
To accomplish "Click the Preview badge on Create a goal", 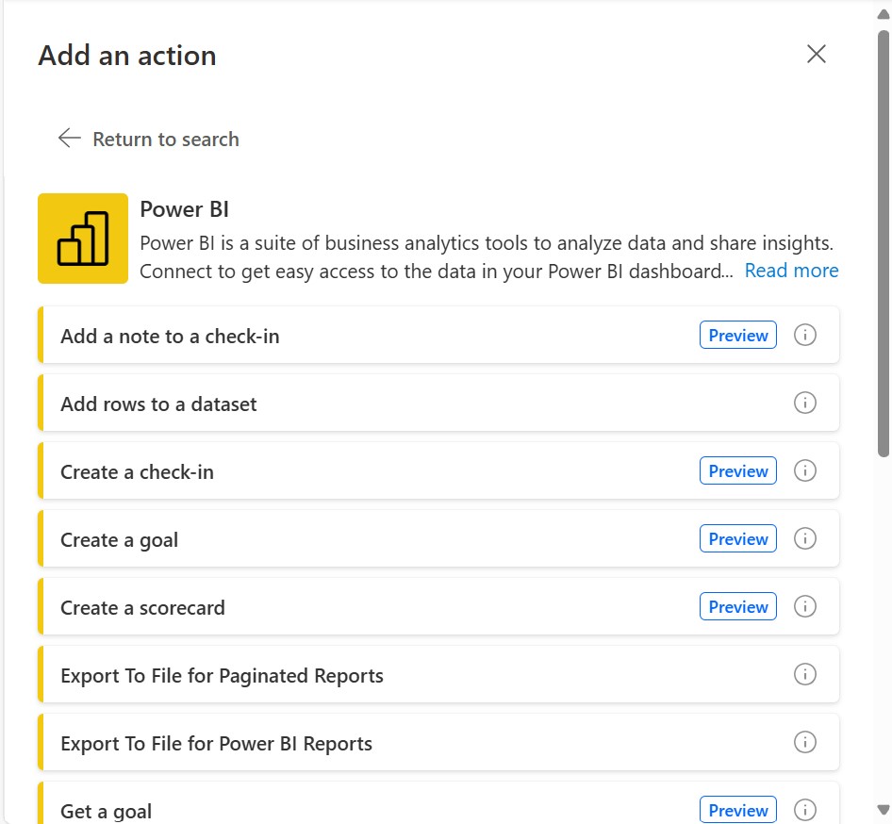I will [x=737, y=538].
